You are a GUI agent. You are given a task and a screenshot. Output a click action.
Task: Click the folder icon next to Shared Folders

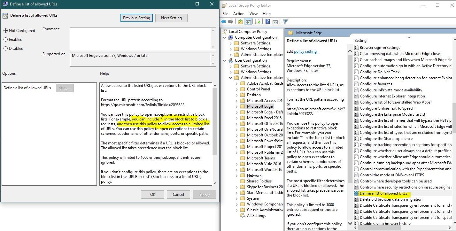tap(243, 181)
